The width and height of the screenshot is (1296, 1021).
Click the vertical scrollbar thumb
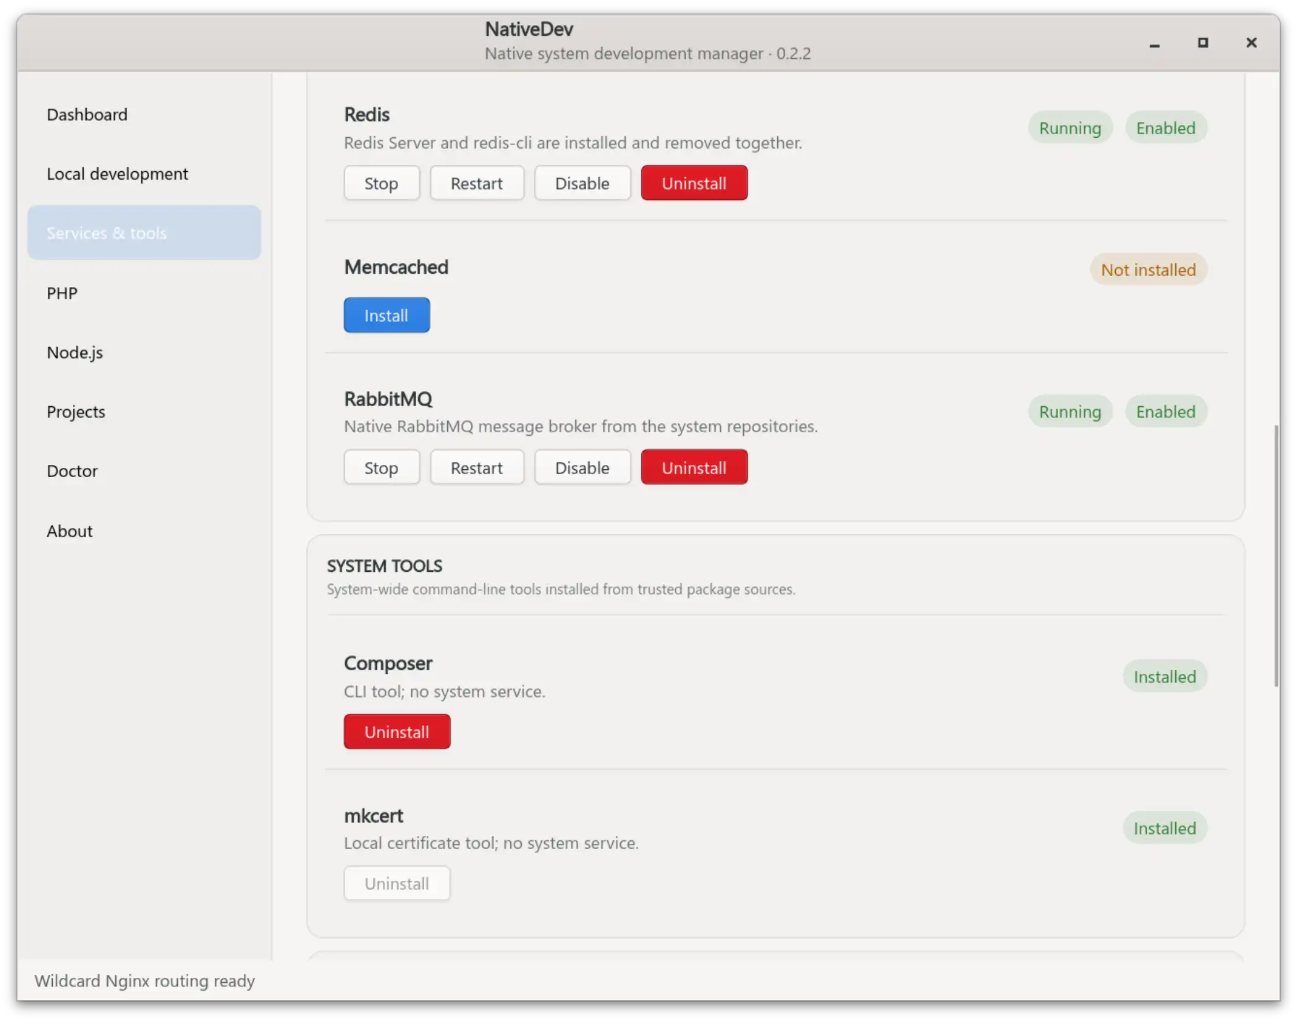(1276, 555)
